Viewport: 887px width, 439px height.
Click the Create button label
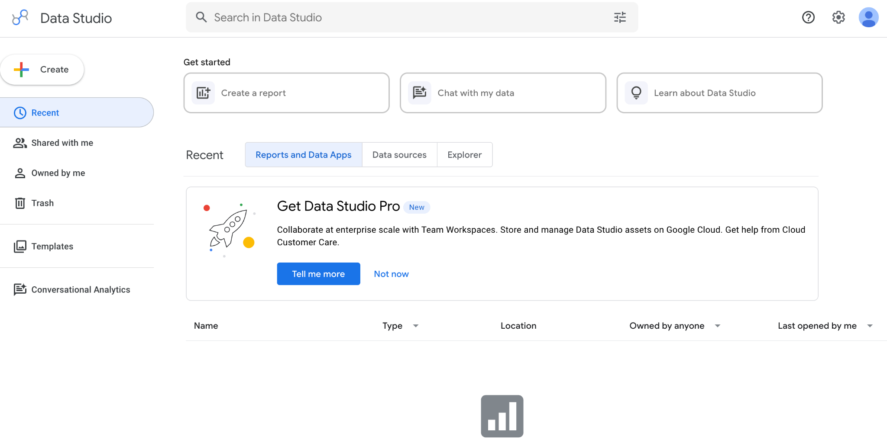54,69
